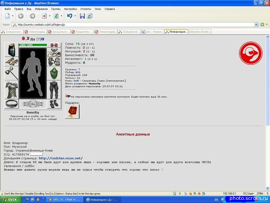The image size is (270, 203).
Task: Click the blue info icon beside Ду [7]
Action: 43,39
